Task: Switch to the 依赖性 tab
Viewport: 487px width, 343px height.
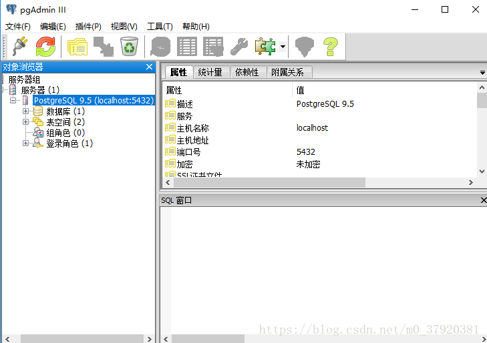Action: coord(247,72)
